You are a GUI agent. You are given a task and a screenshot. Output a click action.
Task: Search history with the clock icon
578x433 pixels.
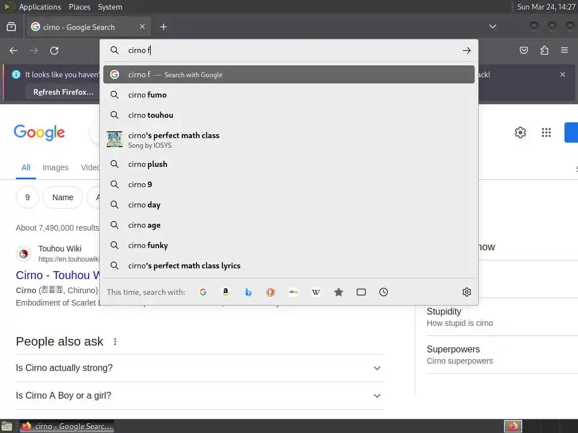[x=384, y=292]
